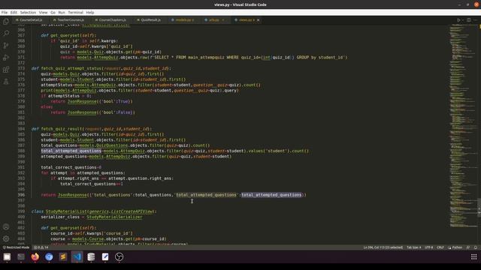Close the views.py editor tab
This screenshot has height=270, width=481.
(258, 20)
